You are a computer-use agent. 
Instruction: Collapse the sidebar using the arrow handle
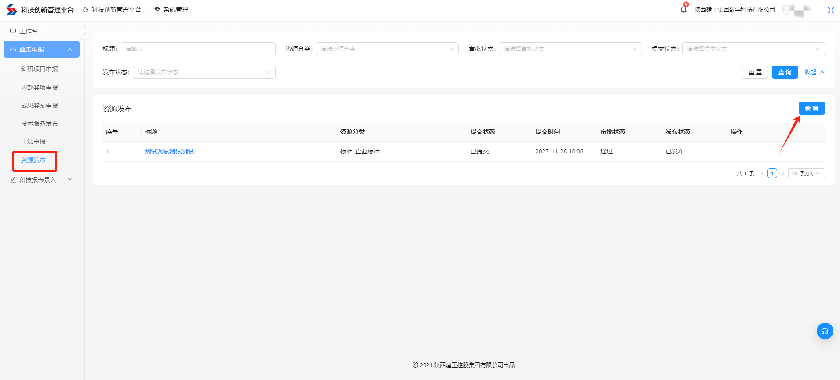coord(85,34)
